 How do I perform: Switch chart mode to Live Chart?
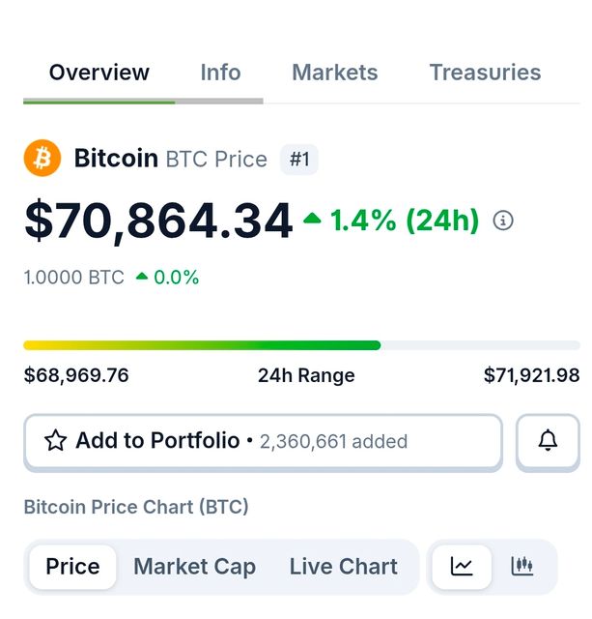pos(343,567)
